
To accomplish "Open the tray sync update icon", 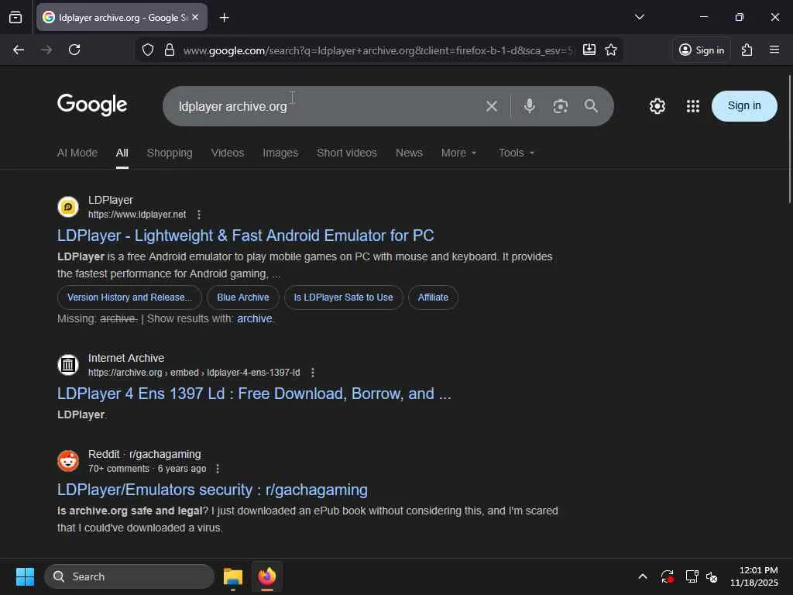I will [668, 576].
